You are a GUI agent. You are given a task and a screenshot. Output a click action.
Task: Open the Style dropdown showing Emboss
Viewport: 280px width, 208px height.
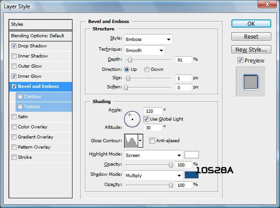click(148, 39)
